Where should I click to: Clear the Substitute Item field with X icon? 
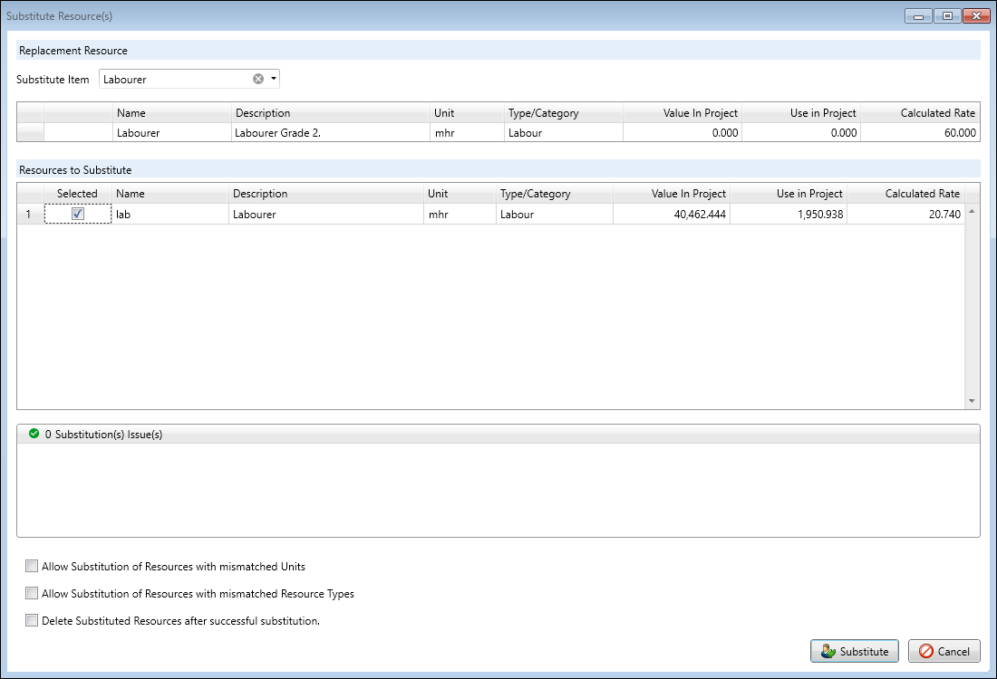(258, 79)
